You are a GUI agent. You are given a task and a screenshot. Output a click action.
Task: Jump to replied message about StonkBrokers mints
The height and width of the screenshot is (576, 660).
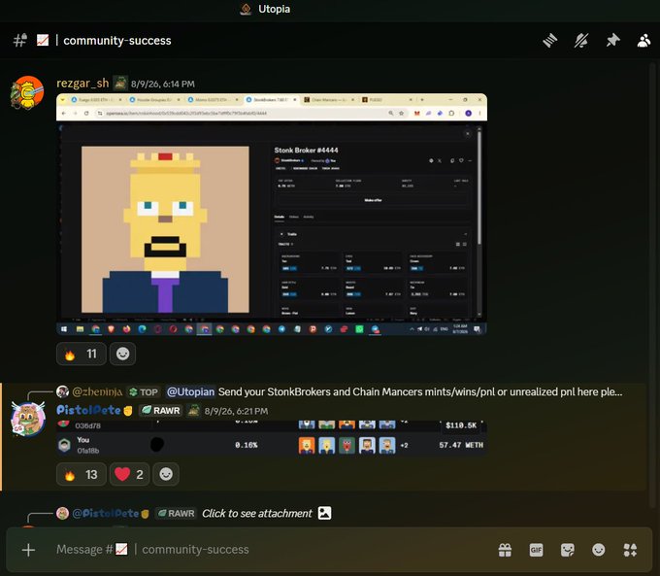[420, 391]
